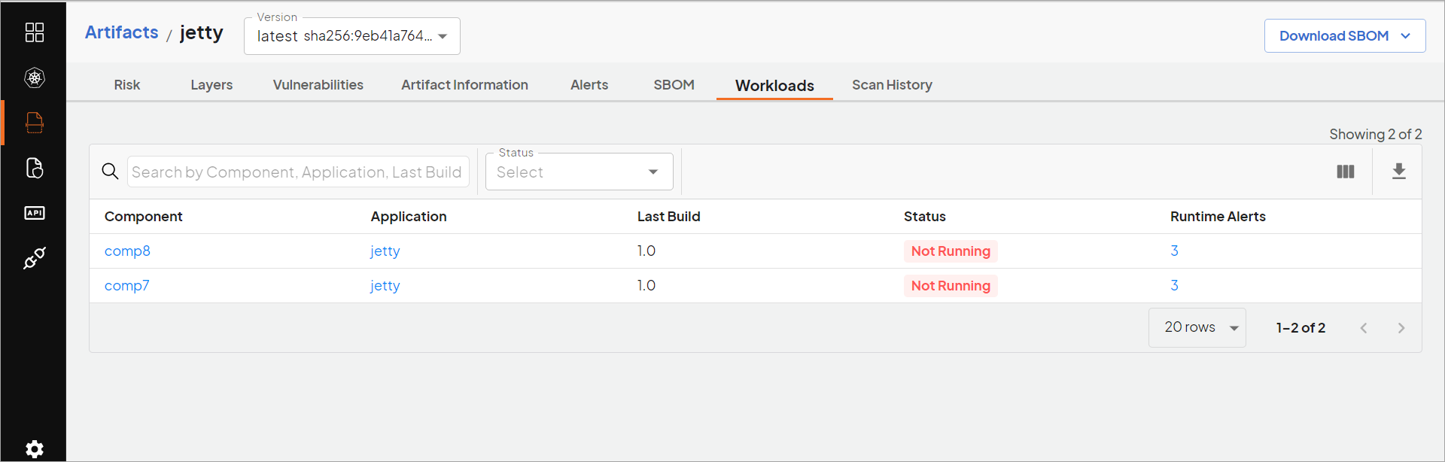Open the Artifacts sidebar icon
Viewport: 1445px width, 462px height.
coord(35,123)
